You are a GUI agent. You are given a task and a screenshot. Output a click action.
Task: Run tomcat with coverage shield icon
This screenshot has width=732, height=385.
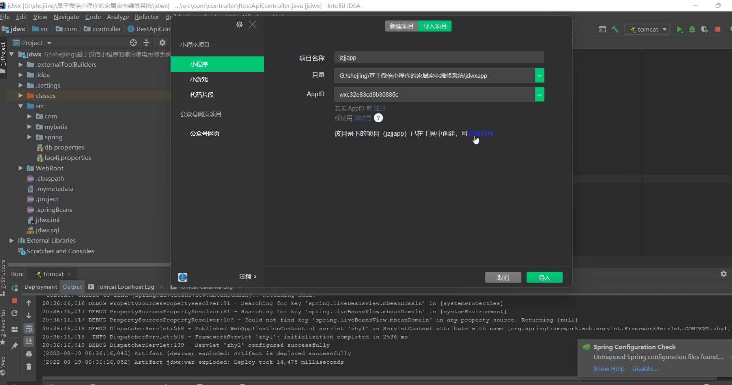coord(704,30)
